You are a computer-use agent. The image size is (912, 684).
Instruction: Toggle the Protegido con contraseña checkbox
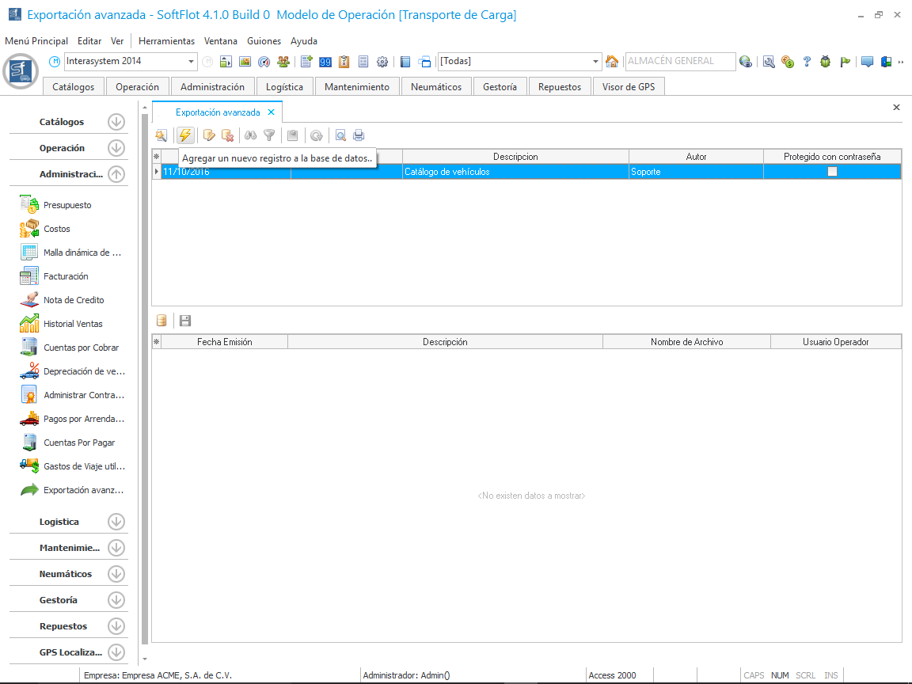832,172
